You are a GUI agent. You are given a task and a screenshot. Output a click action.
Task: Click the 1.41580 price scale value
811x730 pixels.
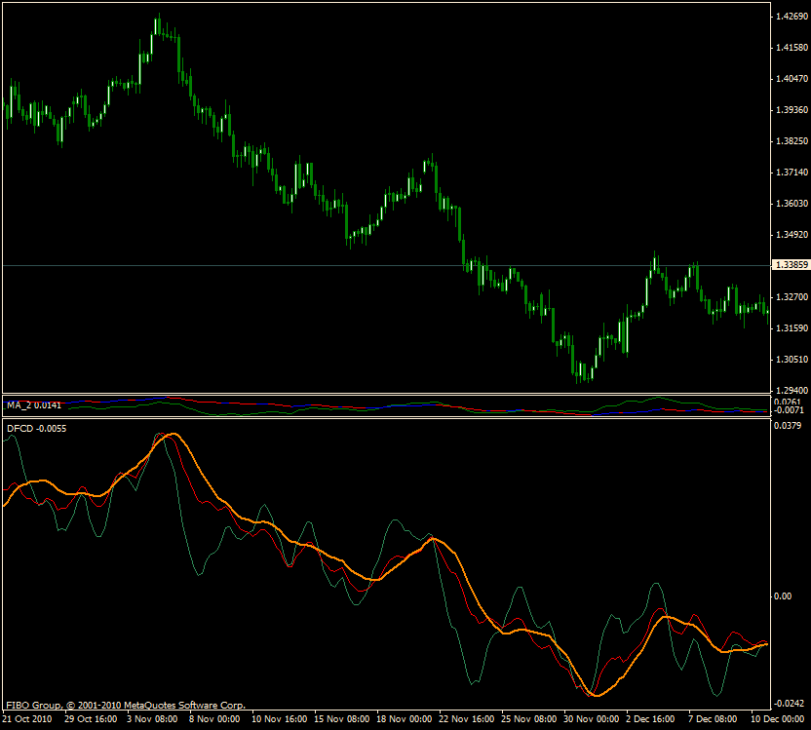(x=792, y=48)
